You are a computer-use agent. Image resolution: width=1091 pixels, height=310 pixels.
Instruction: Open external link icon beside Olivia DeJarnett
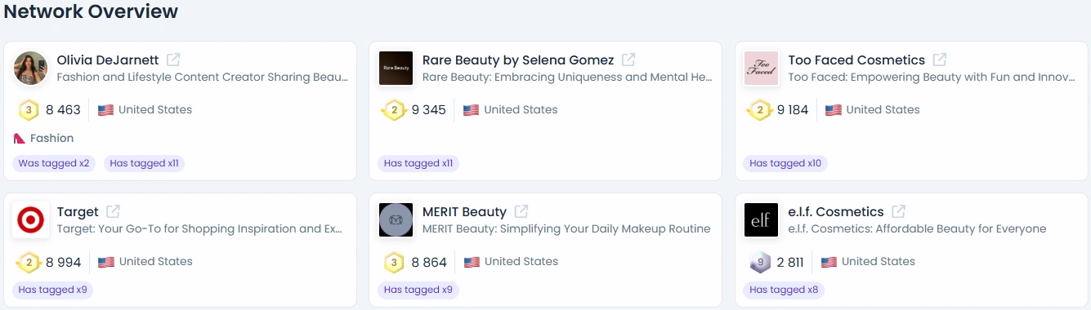tap(173, 60)
